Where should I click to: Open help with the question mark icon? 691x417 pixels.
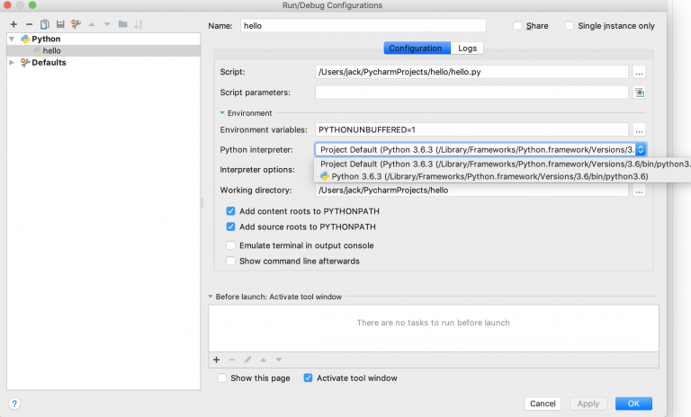(14, 404)
